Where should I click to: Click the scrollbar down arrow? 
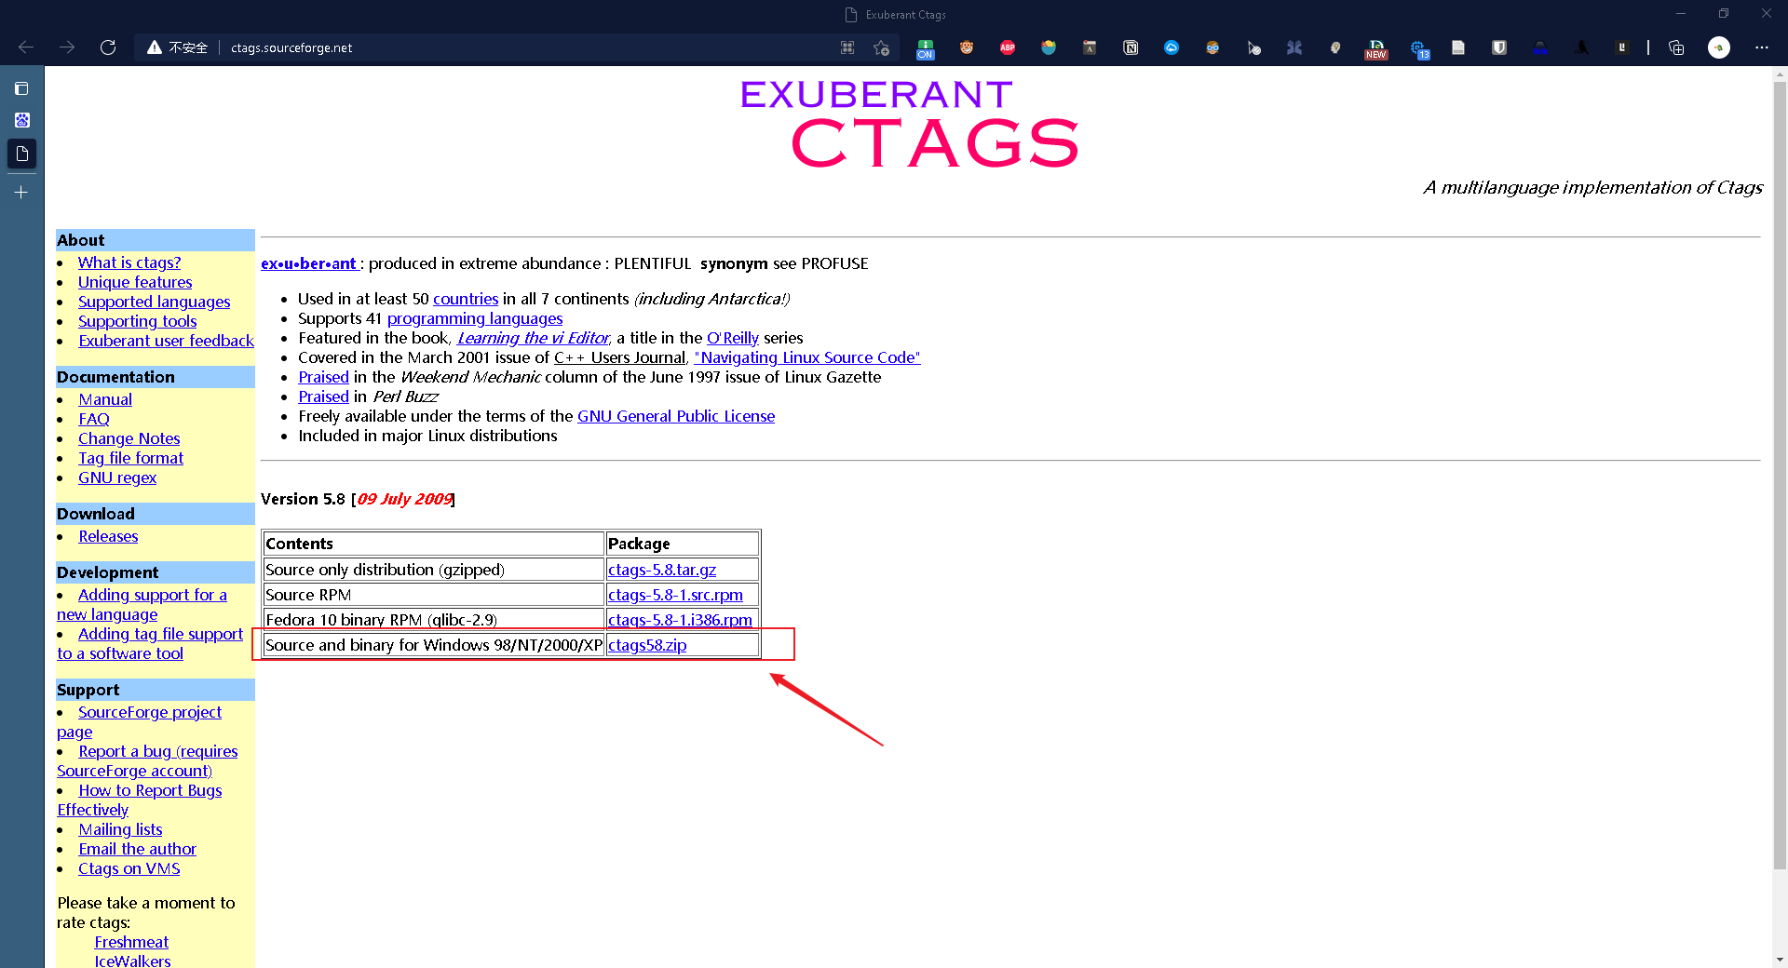[1780, 959]
